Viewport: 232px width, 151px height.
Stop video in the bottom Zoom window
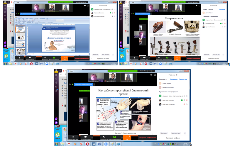(86, 137)
